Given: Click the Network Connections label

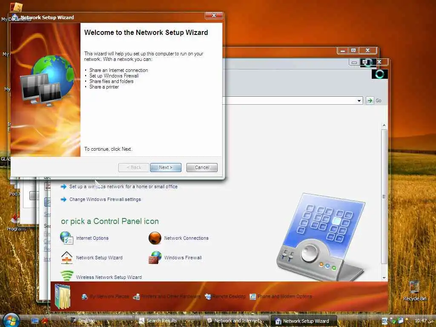Looking at the screenshot, I should pos(186,238).
